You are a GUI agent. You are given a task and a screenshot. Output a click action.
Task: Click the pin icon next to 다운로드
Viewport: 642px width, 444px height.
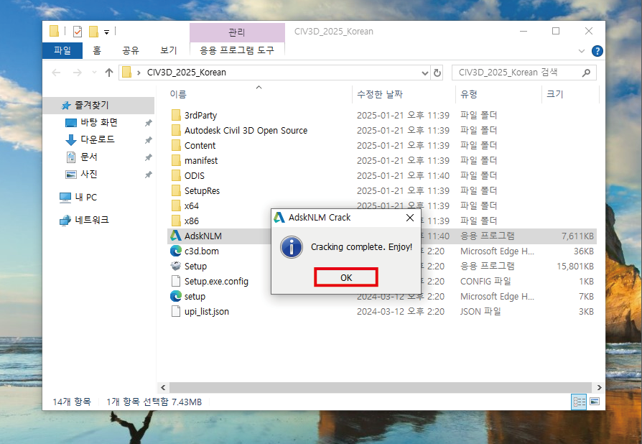pos(148,140)
